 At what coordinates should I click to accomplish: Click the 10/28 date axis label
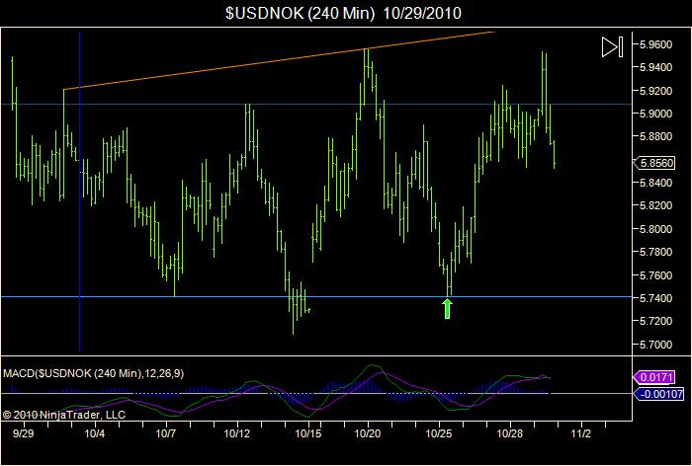tap(510, 433)
